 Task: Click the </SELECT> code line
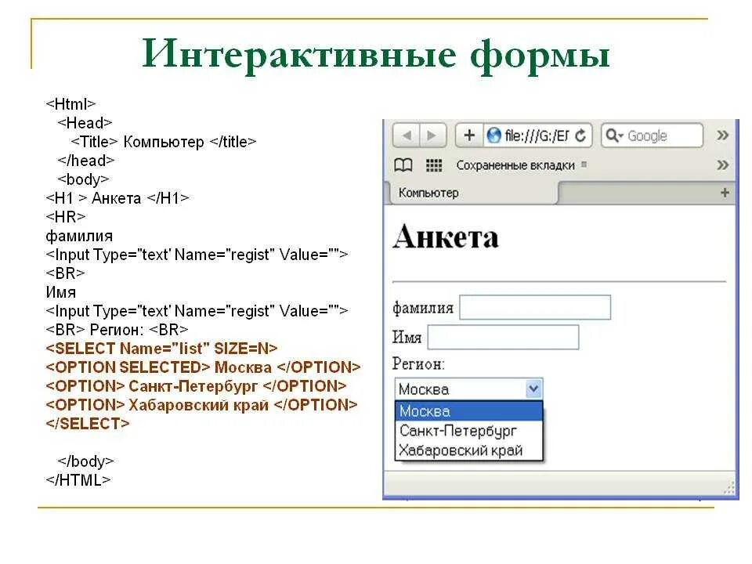pos(87,424)
